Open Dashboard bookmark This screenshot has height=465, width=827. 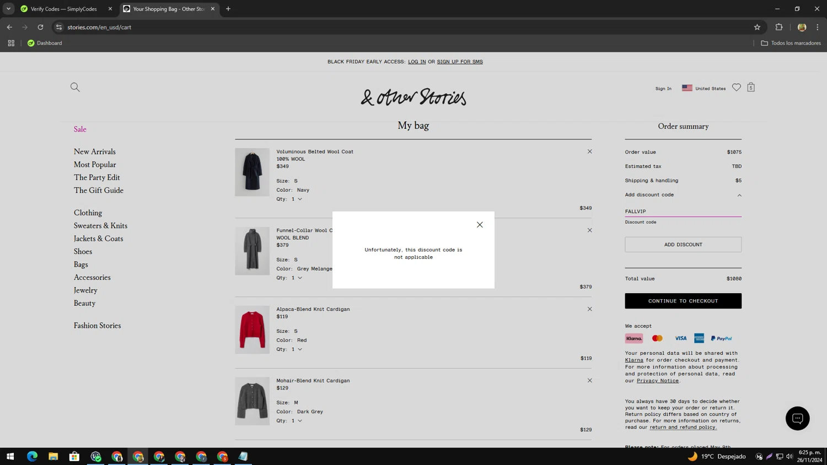(x=45, y=43)
